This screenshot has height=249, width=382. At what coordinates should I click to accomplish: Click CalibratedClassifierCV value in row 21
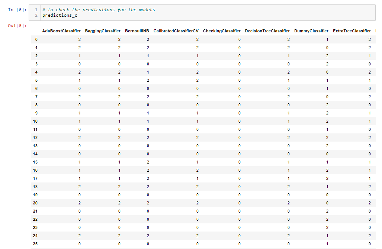pos(198,211)
